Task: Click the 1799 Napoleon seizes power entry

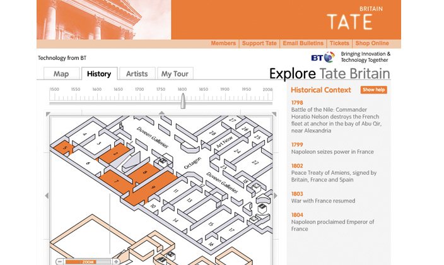Action: 332,148
